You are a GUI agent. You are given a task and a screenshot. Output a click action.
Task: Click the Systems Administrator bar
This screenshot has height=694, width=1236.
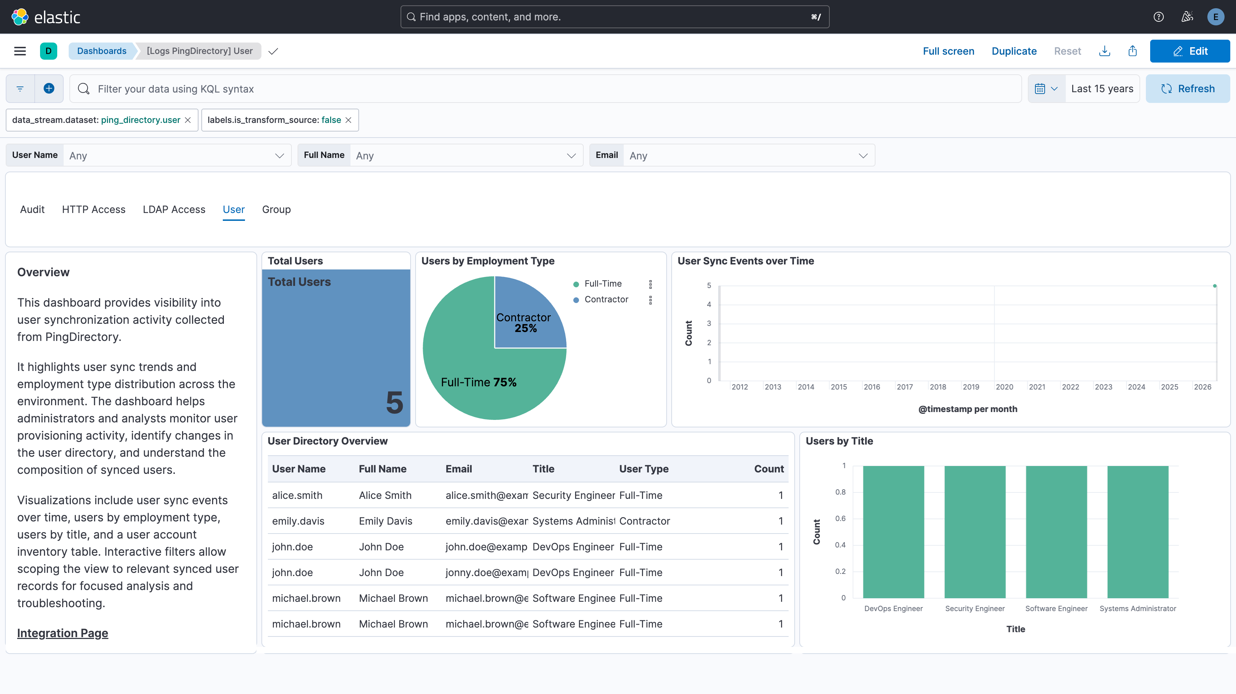[x=1138, y=531]
